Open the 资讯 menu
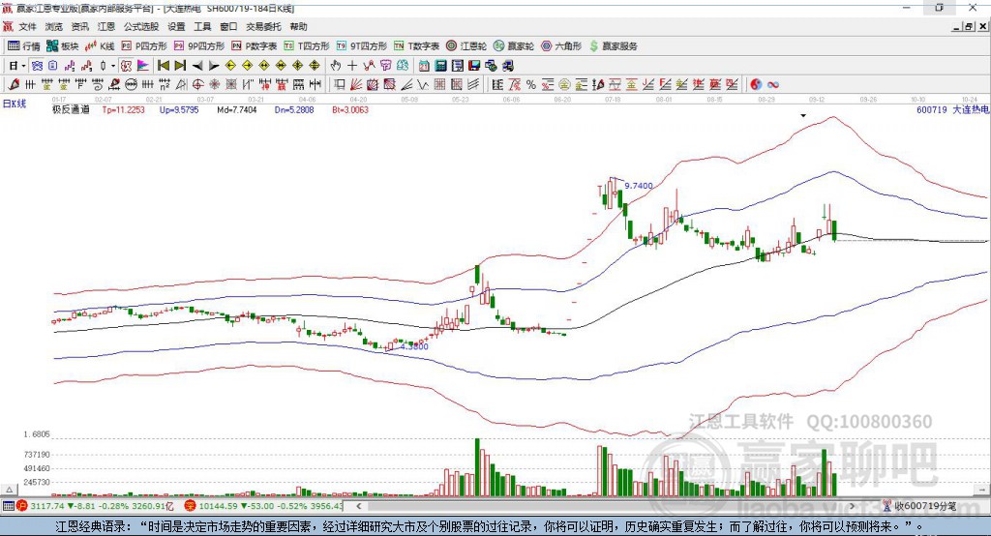991x536 pixels. coord(79,26)
